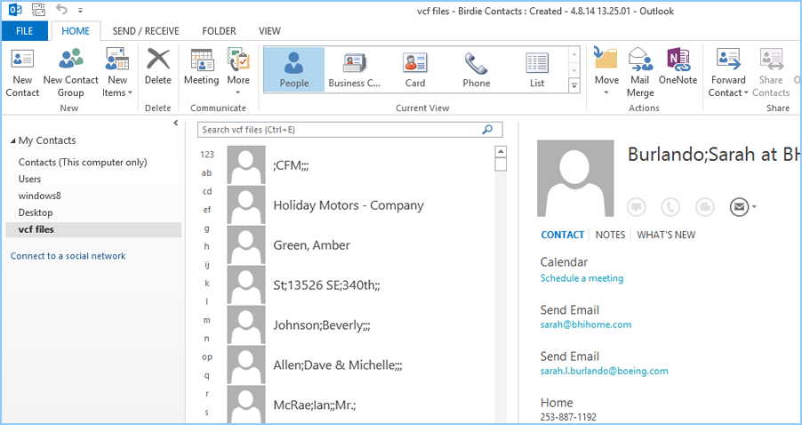Expand the Current View gallery

click(x=574, y=85)
